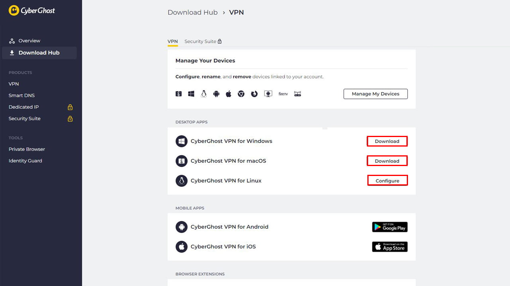Select Dedicated IP from the sidebar
Viewport: 510px width, 286px height.
point(24,107)
